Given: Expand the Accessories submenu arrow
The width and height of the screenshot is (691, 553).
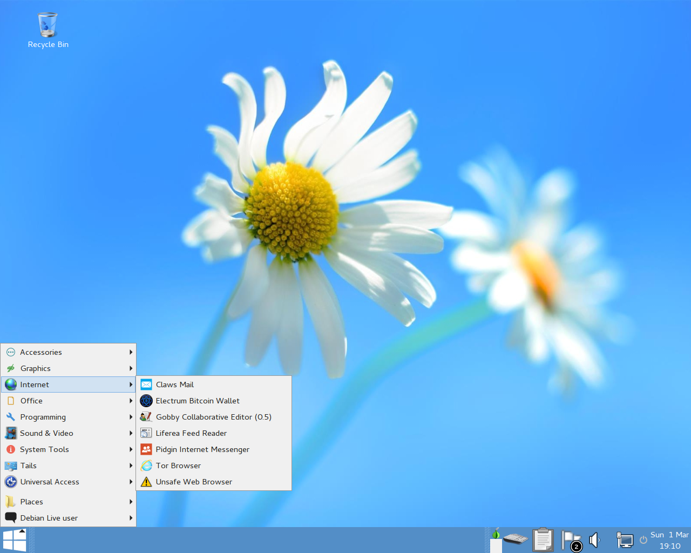Looking at the screenshot, I should coord(131,352).
